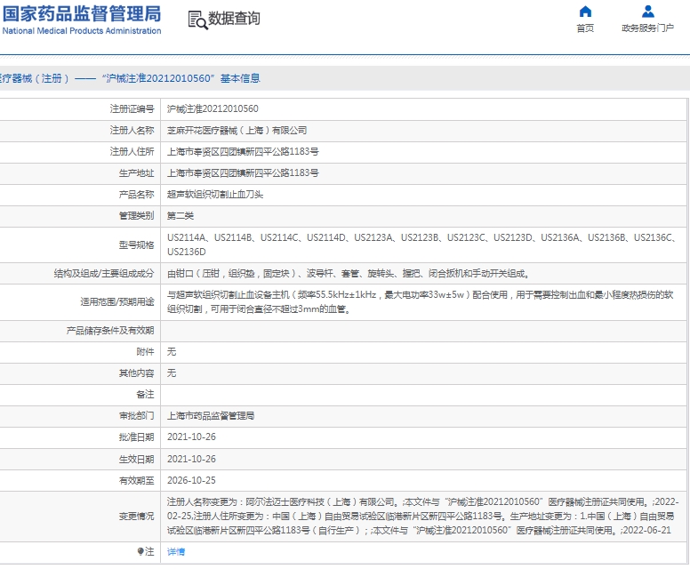Click the 型号规格 row label
This screenshot has height=569, width=690.
click(136, 245)
